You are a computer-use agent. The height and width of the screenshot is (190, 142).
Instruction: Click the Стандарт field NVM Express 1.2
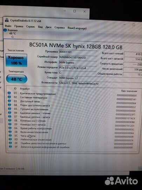click(x=100, y=78)
